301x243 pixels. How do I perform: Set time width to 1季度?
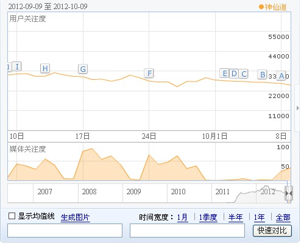(208, 217)
